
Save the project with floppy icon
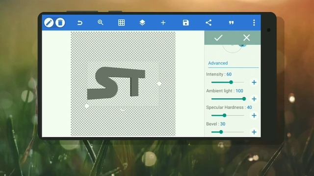[185, 22]
